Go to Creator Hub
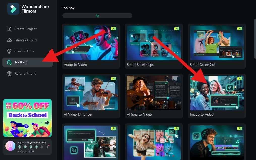This screenshot has height=160, width=256. [x=27, y=51]
